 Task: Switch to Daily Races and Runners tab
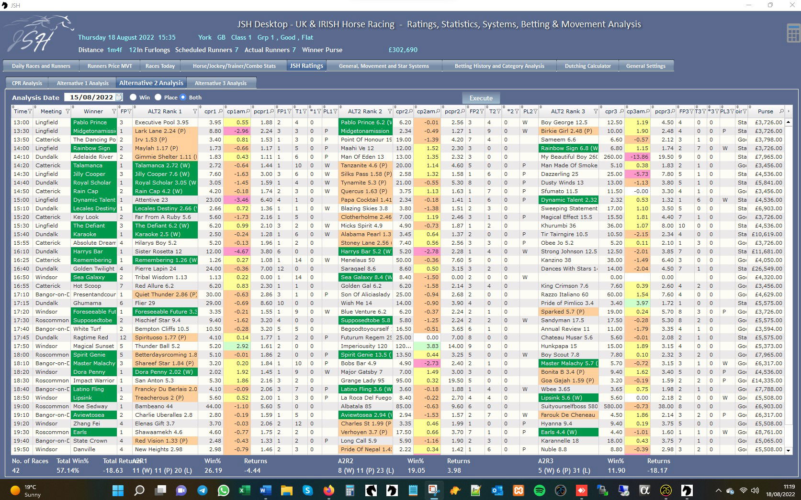pos(41,66)
